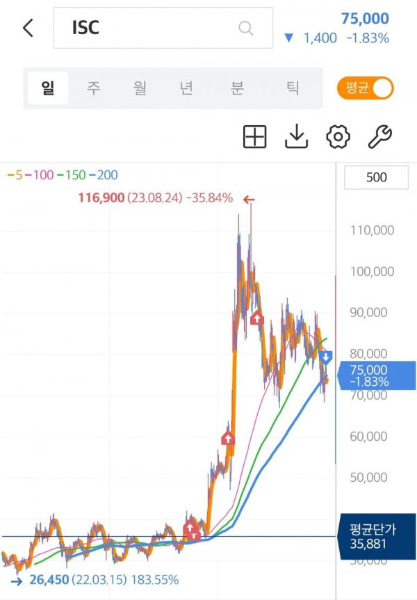Download the chart with download icon
The height and width of the screenshot is (600, 417).
(297, 136)
